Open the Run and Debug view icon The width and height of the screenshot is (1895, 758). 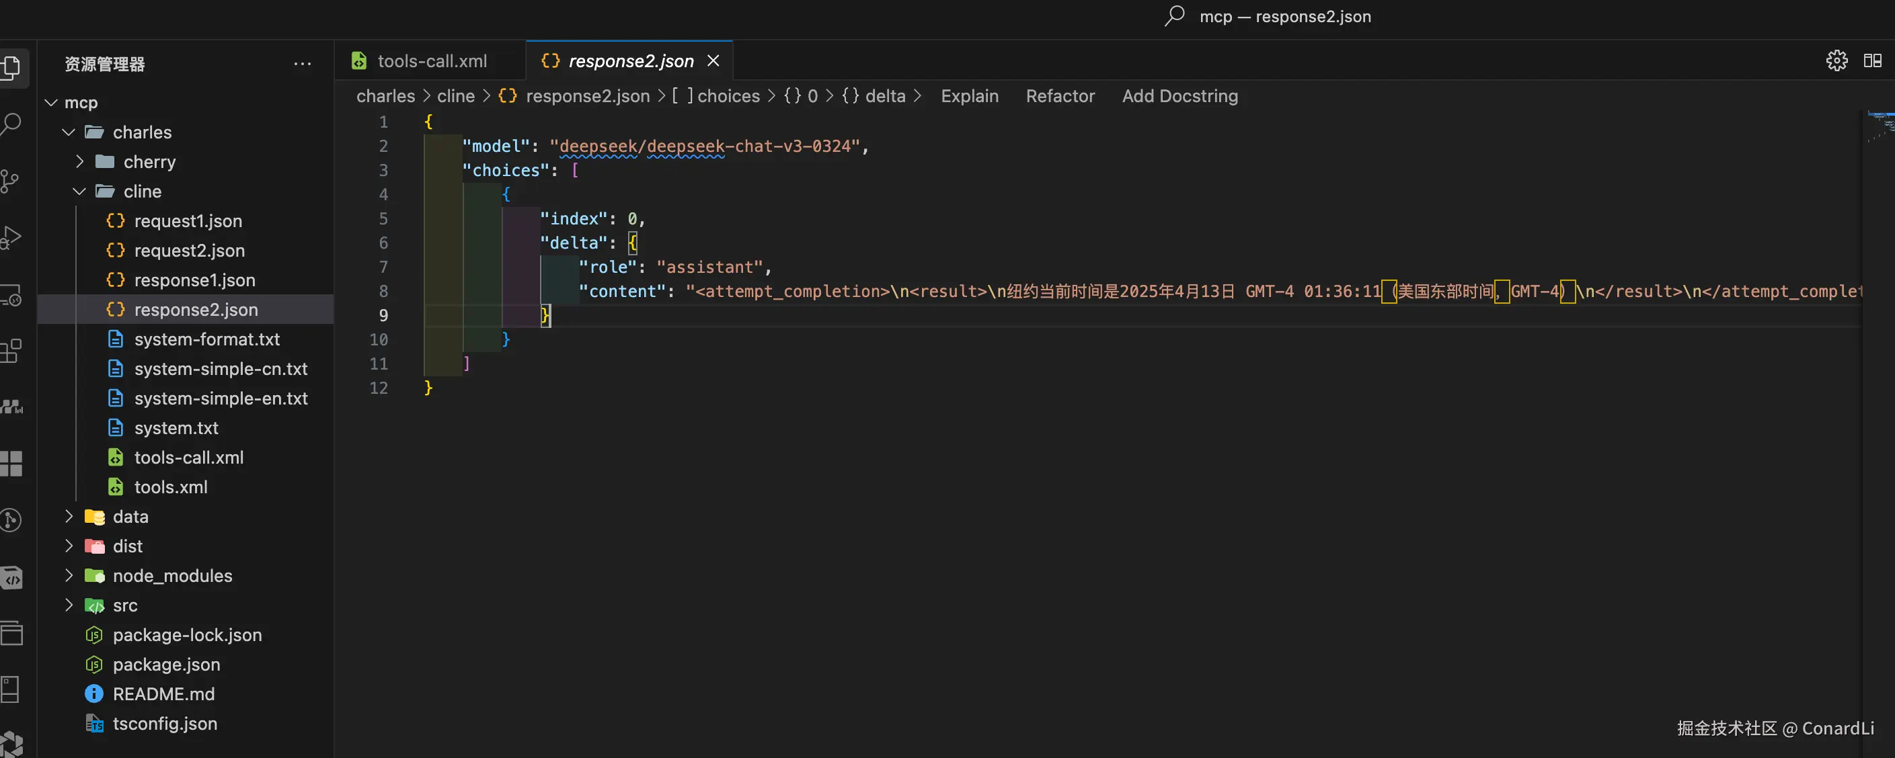point(10,237)
